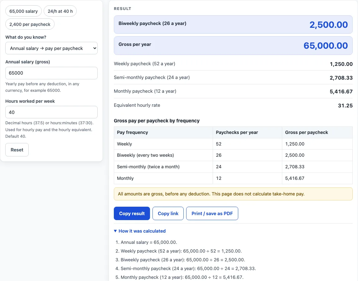Select the weekly paycheck amount 1,250.00

coord(341,64)
